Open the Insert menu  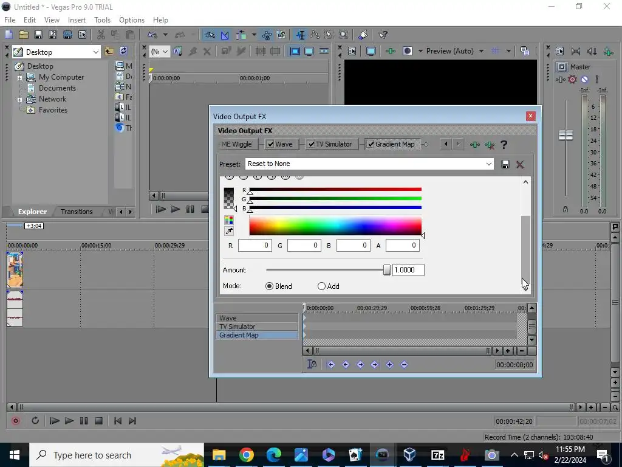click(77, 20)
